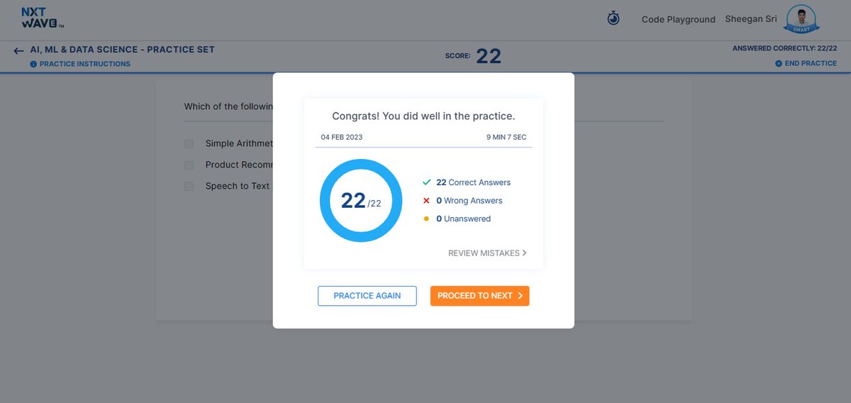
Task: Click the red Wrong Answers cross icon
Action: click(x=426, y=201)
